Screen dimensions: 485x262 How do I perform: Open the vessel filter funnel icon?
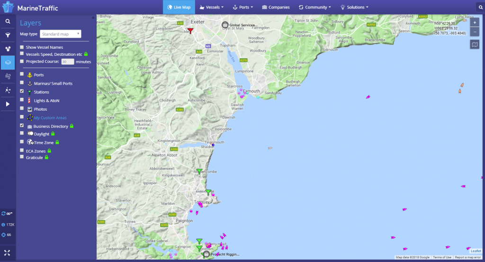(8, 35)
